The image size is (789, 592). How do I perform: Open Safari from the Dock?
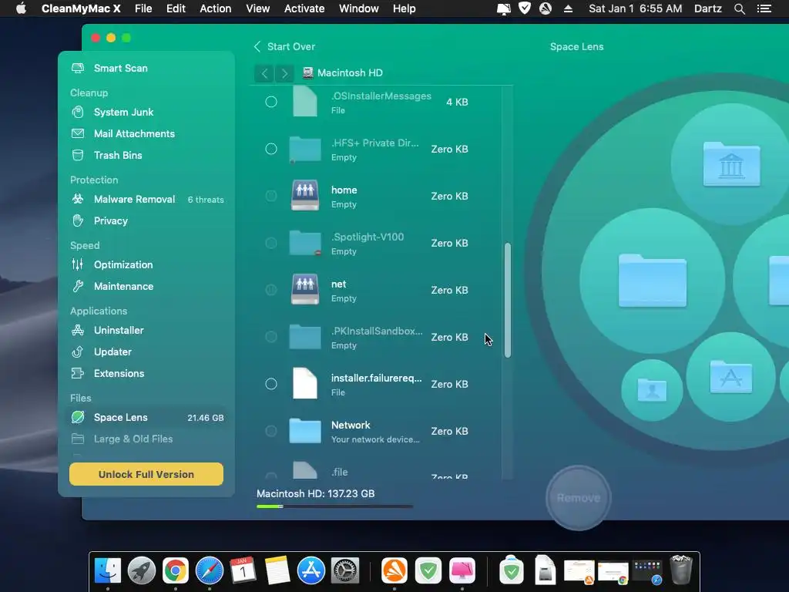coord(210,570)
